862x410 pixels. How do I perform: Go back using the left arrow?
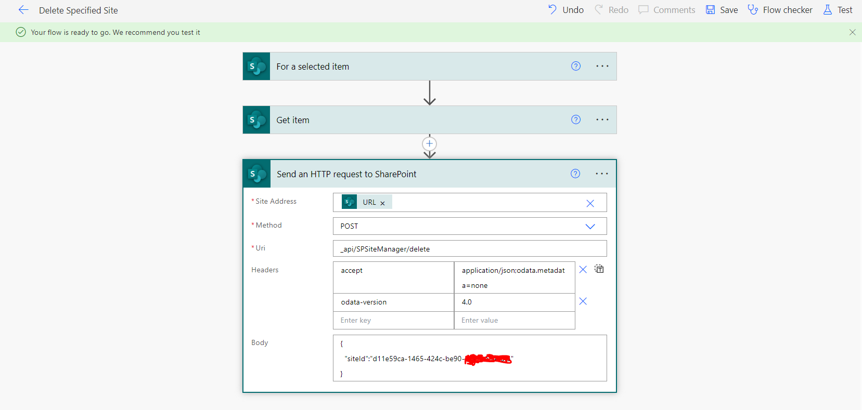[x=23, y=10]
